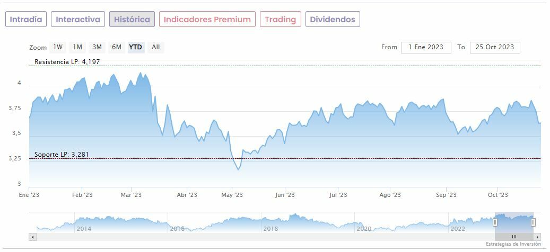This screenshot has width=550, height=252.
Task: Open the Intradía tab
Action: 26,20
